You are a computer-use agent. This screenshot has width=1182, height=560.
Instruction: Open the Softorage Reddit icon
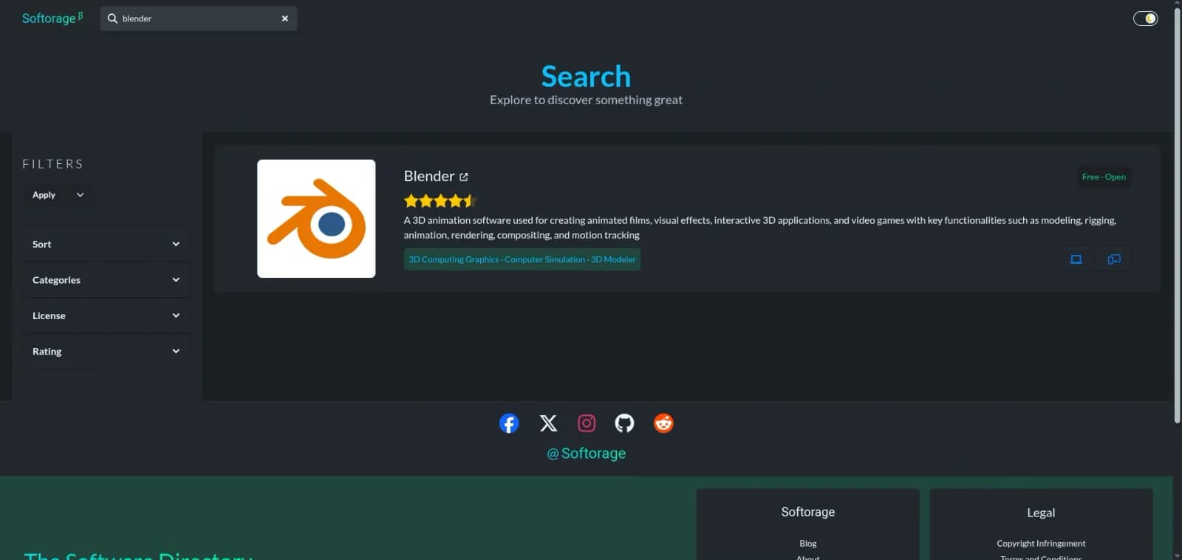click(x=663, y=423)
